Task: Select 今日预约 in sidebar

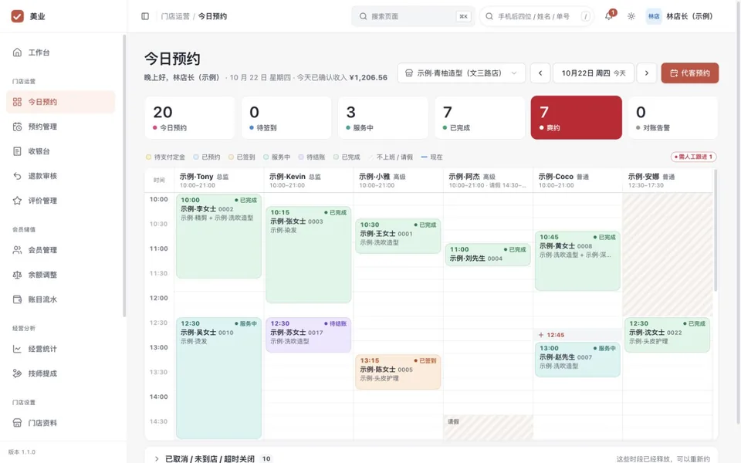Action: coord(60,102)
